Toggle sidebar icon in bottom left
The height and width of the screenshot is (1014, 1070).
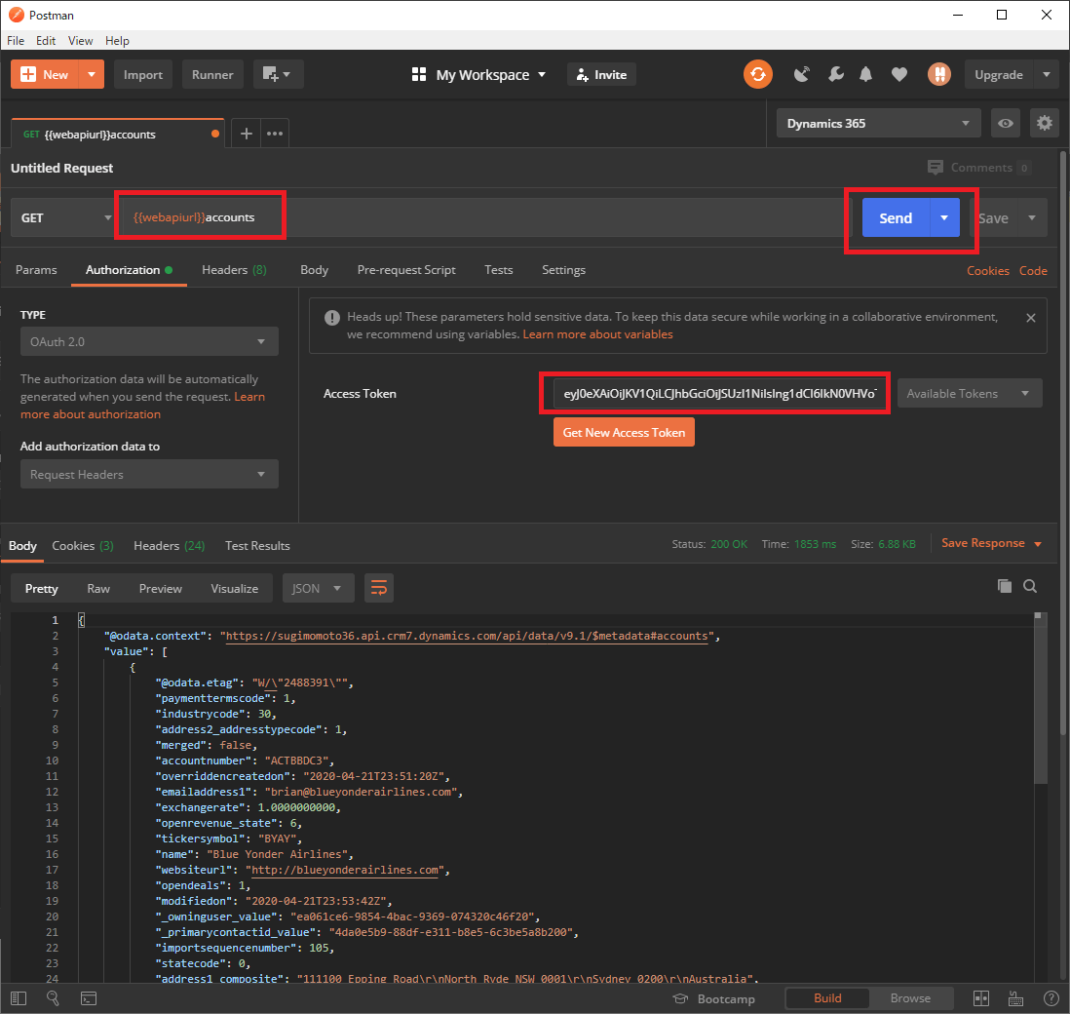[19, 998]
